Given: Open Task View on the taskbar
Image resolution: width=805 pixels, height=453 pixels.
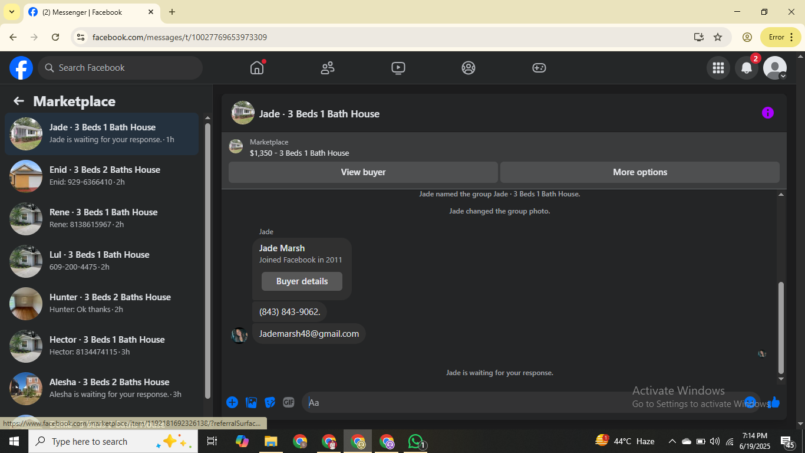Looking at the screenshot, I should point(212,441).
